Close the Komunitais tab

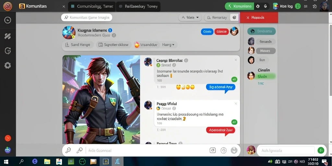(64, 6)
